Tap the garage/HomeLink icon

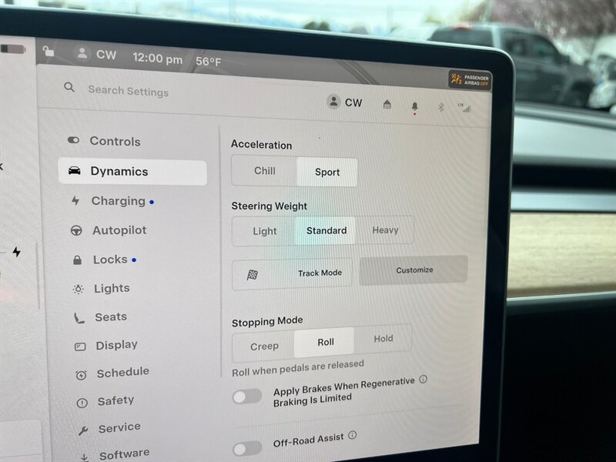coord(387,105)
